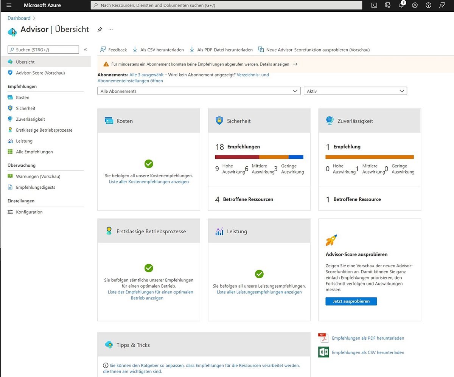Image resolution: width=454 pixels, height=377 pixels.
Task: Open the Aktiv status dropdown
Action: click(x=355, y=91)
